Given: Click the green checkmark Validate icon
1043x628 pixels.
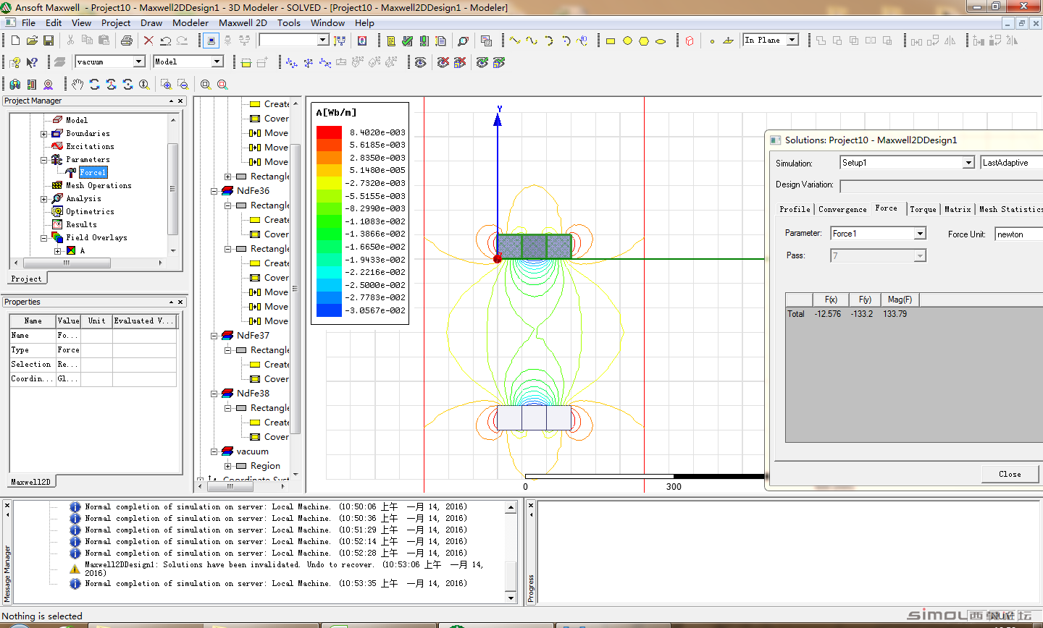Looking at the screenshot, I should tap(407, 41).
